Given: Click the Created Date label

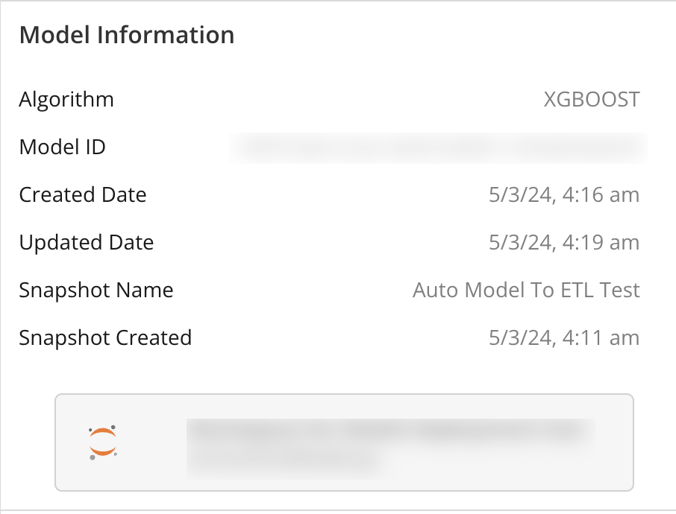Looking at the screenshot, I should (82, 194).
